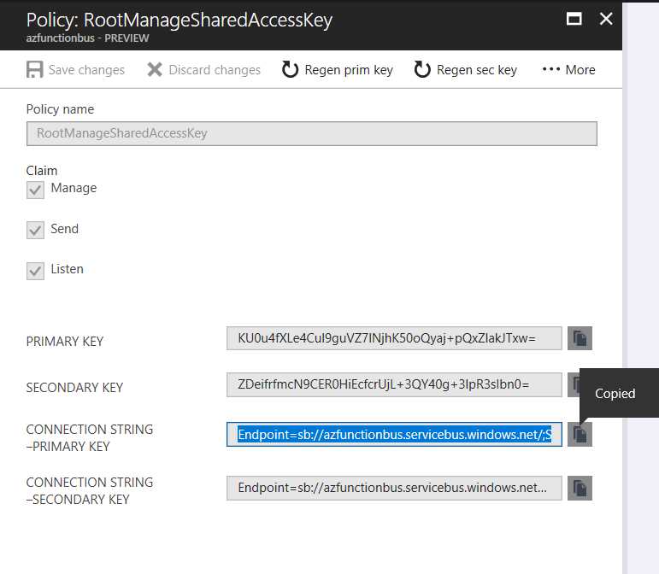Screen dimensions: 659x574
Task: Close the RootManageSharedAccessKey policy blade
Action: [606, 19]
